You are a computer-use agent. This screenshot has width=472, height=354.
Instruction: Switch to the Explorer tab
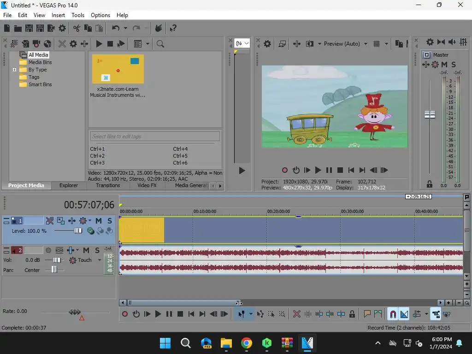coord(69,185)
